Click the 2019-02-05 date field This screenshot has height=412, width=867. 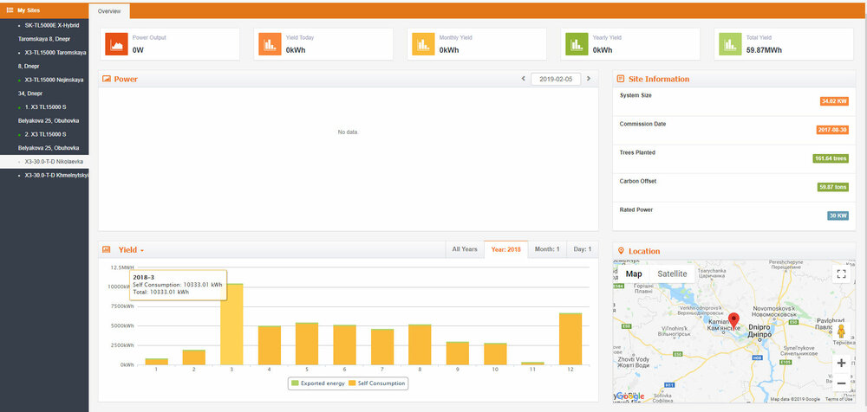pos(556,79)
